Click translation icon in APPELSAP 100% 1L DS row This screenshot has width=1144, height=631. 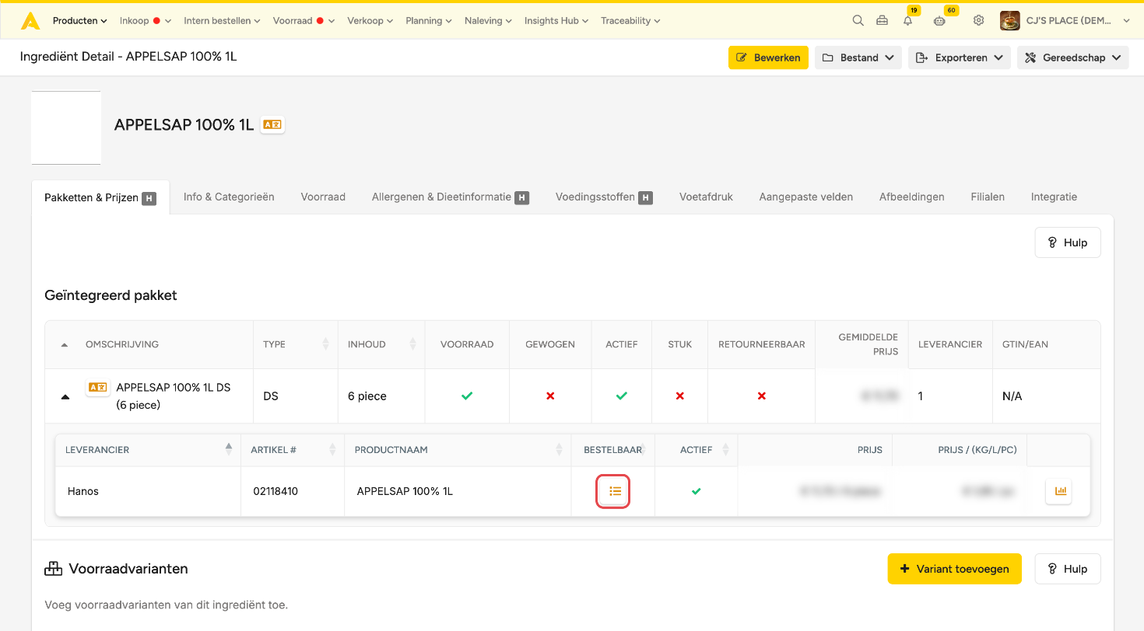click(97, 387)
